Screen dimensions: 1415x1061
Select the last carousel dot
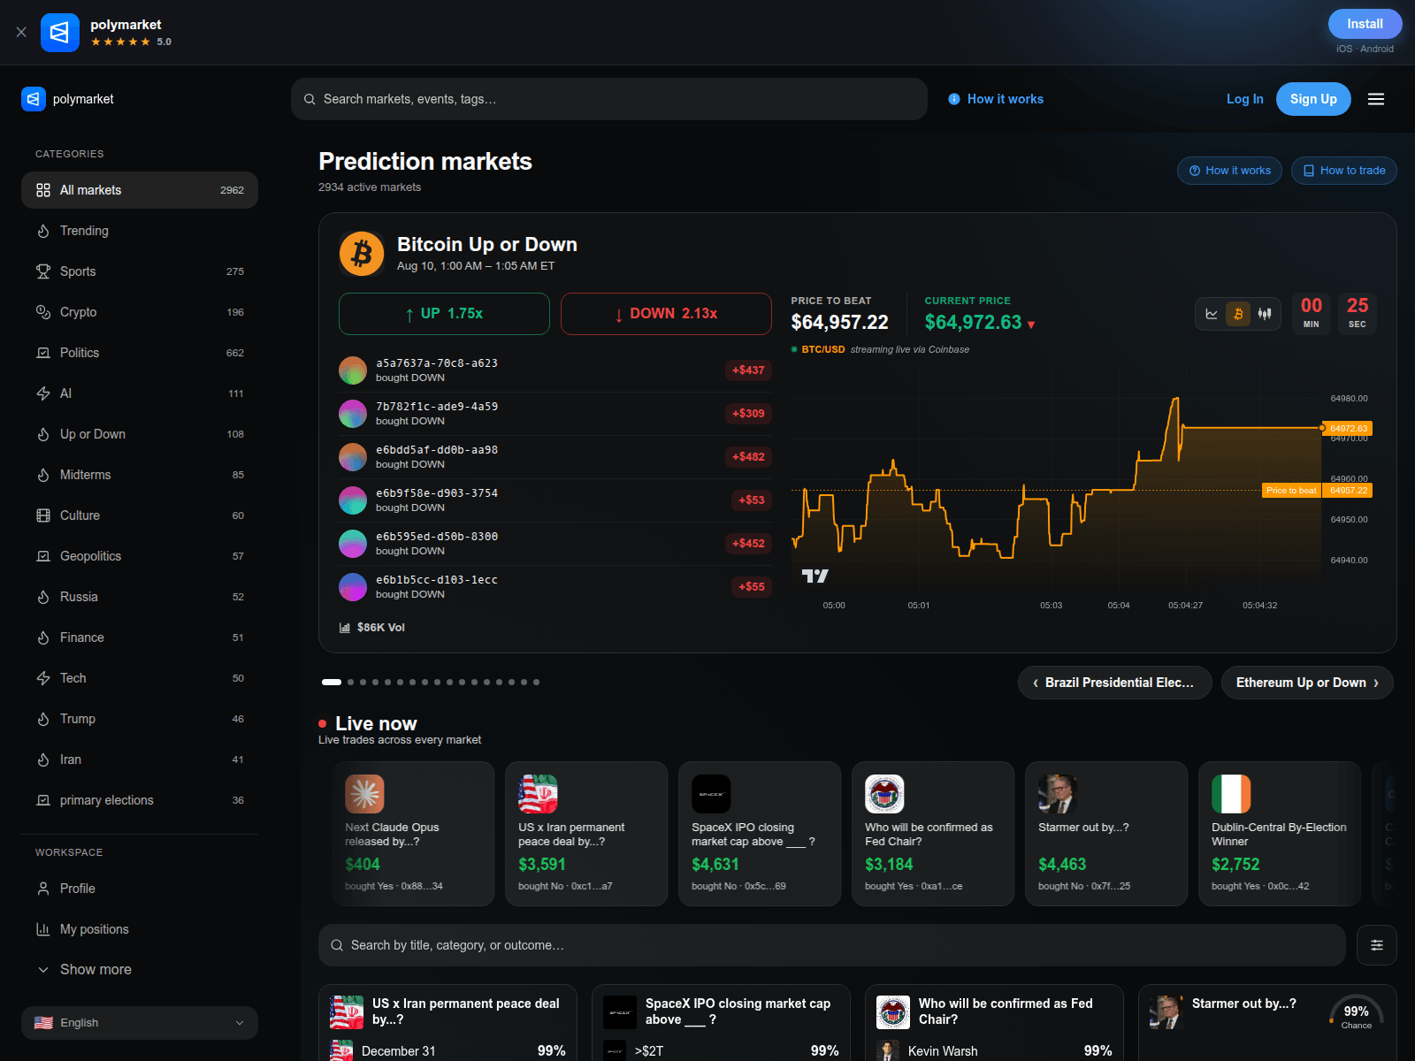(x=537, y=682)
